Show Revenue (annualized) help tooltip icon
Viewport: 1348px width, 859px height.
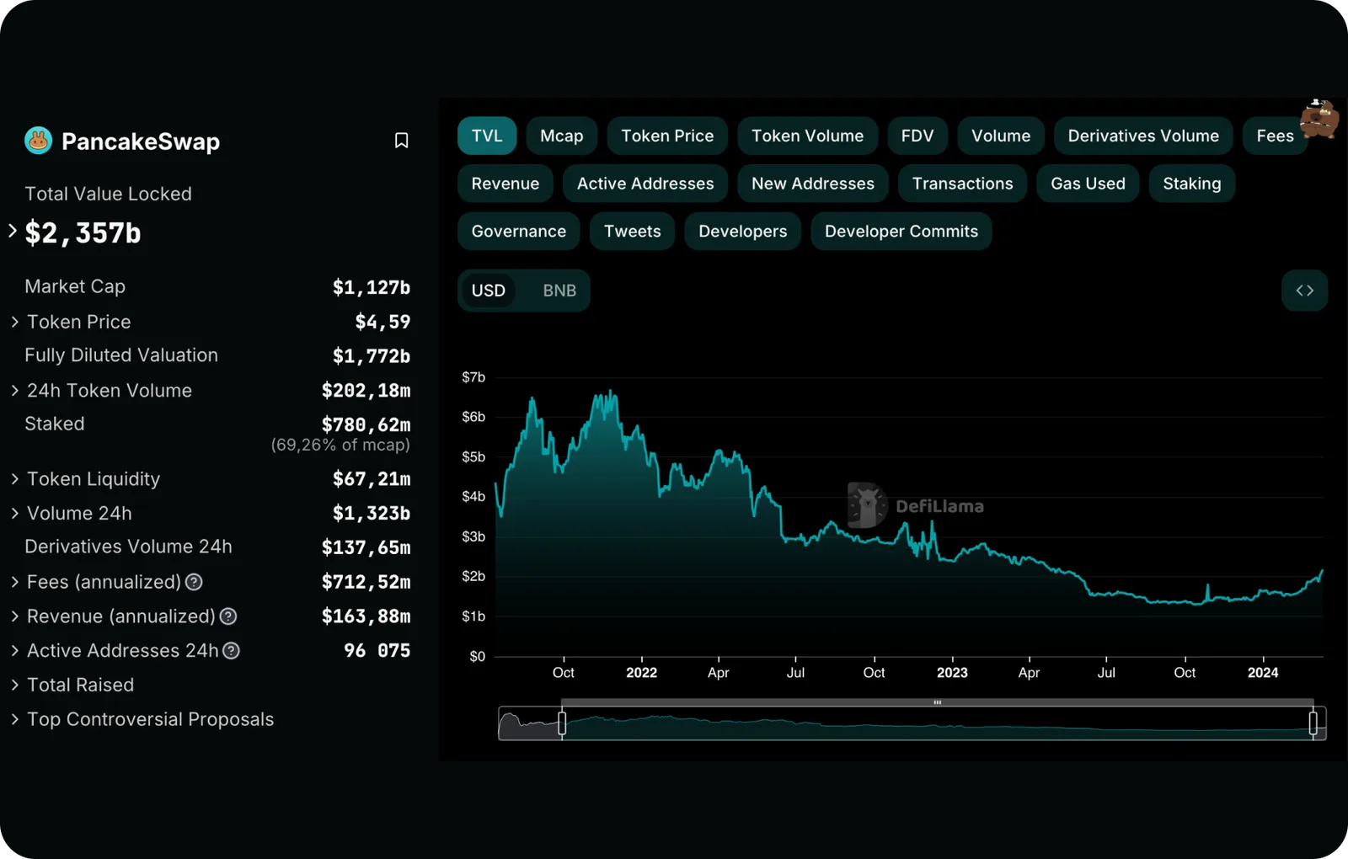(x=228, y=616)
